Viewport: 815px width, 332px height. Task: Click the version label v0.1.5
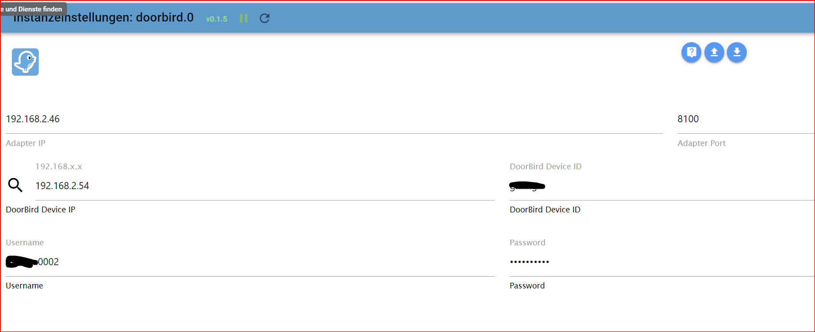point(217,19)
